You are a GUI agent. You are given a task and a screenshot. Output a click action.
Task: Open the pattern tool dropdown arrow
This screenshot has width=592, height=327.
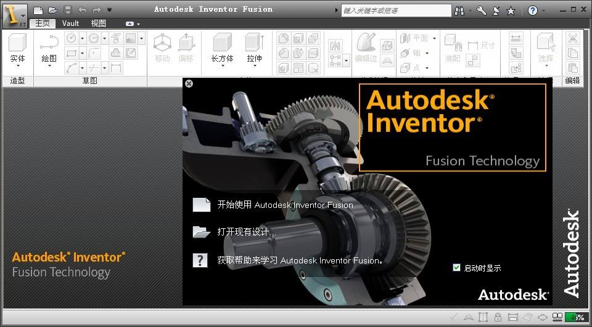pyautogui.click(x=346, y=60)
